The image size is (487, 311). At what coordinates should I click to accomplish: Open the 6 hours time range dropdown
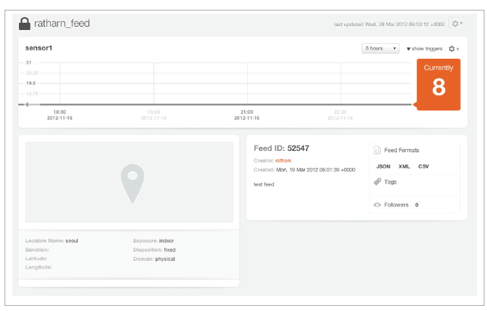coord(381,48)
